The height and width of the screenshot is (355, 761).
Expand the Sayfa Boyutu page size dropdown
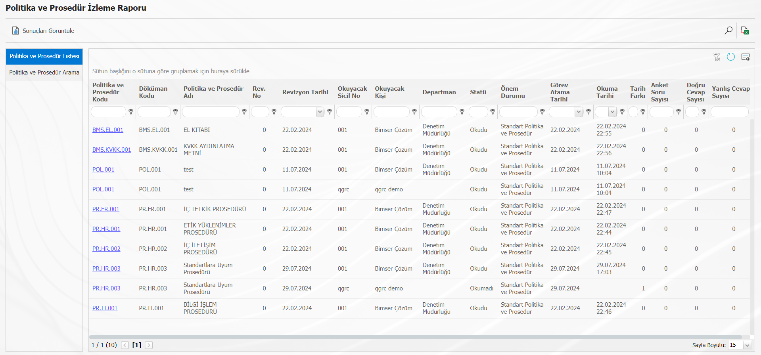[x=747, y=345]
